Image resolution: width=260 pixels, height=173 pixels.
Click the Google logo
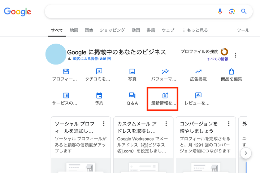point(17,12)
